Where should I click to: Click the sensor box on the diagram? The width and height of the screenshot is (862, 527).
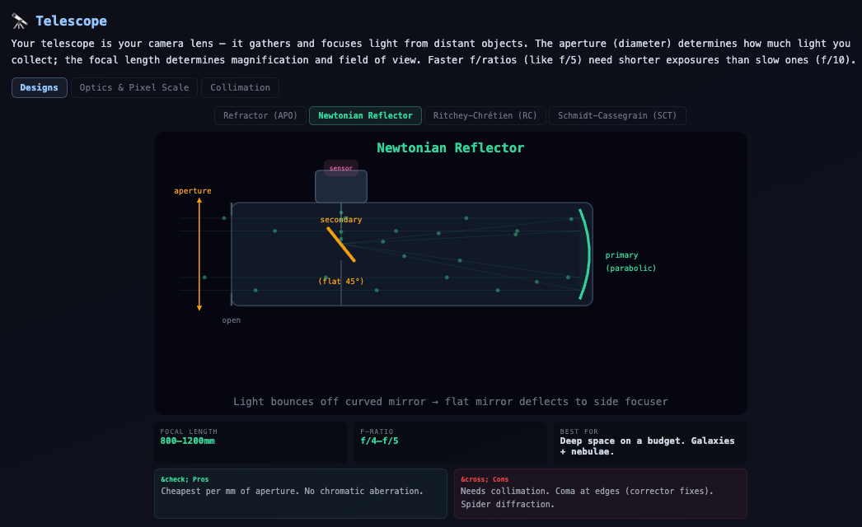[340, 185]
